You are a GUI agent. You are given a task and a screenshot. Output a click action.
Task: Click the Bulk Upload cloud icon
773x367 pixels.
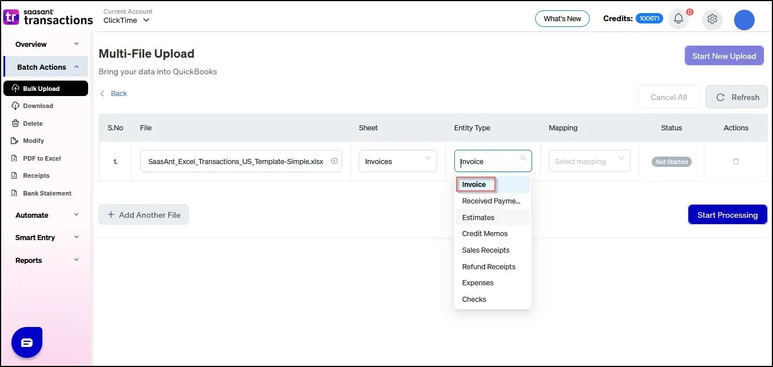(x=15, y=89)
